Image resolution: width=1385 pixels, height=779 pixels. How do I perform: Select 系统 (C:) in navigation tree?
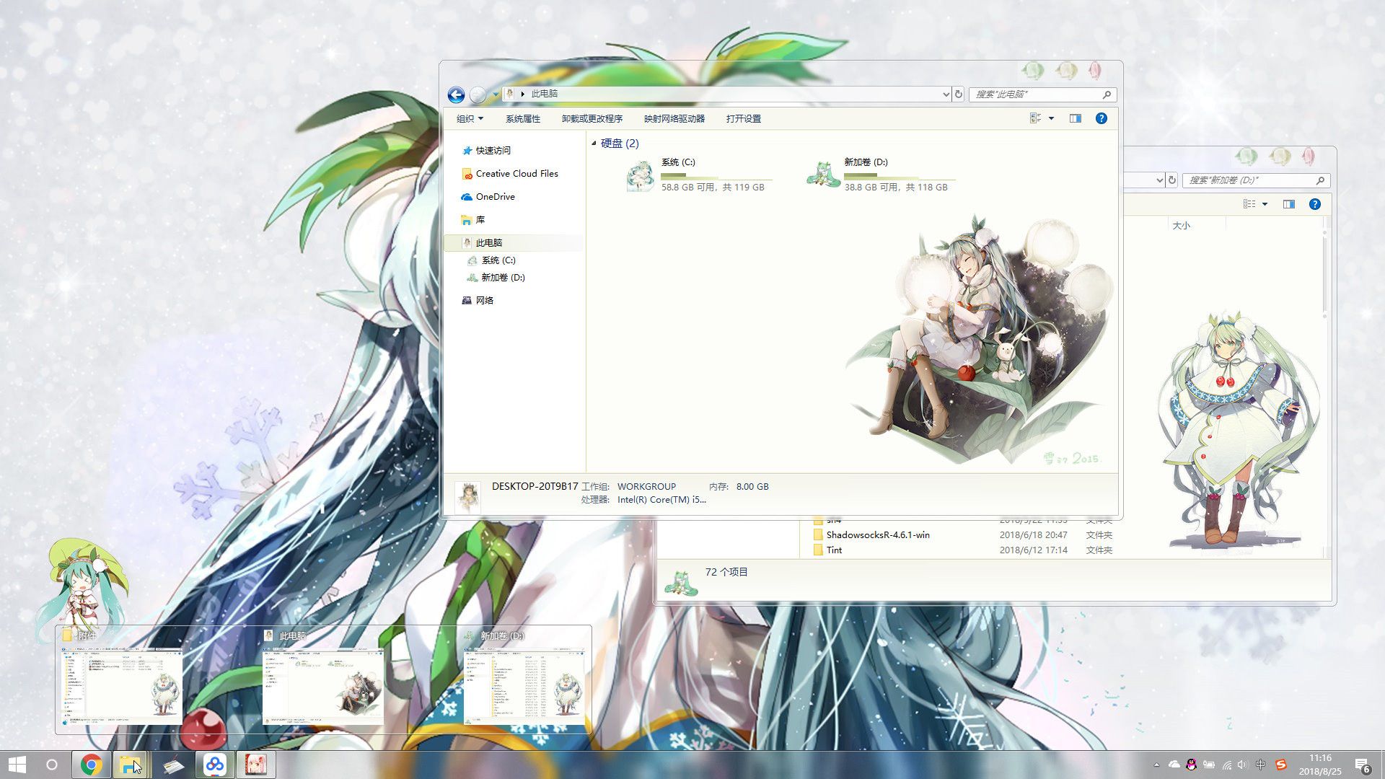tap(491, 260)
